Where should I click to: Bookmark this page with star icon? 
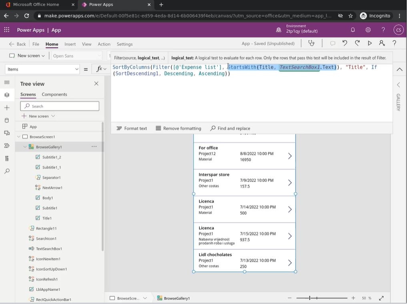pos(351,16)
